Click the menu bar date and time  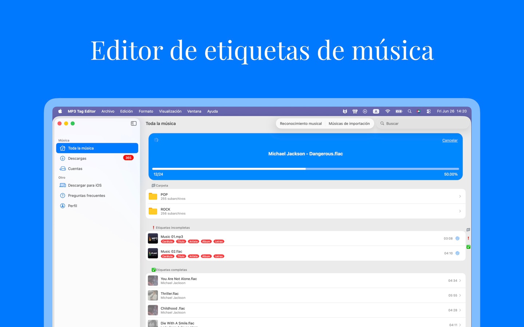452,111
